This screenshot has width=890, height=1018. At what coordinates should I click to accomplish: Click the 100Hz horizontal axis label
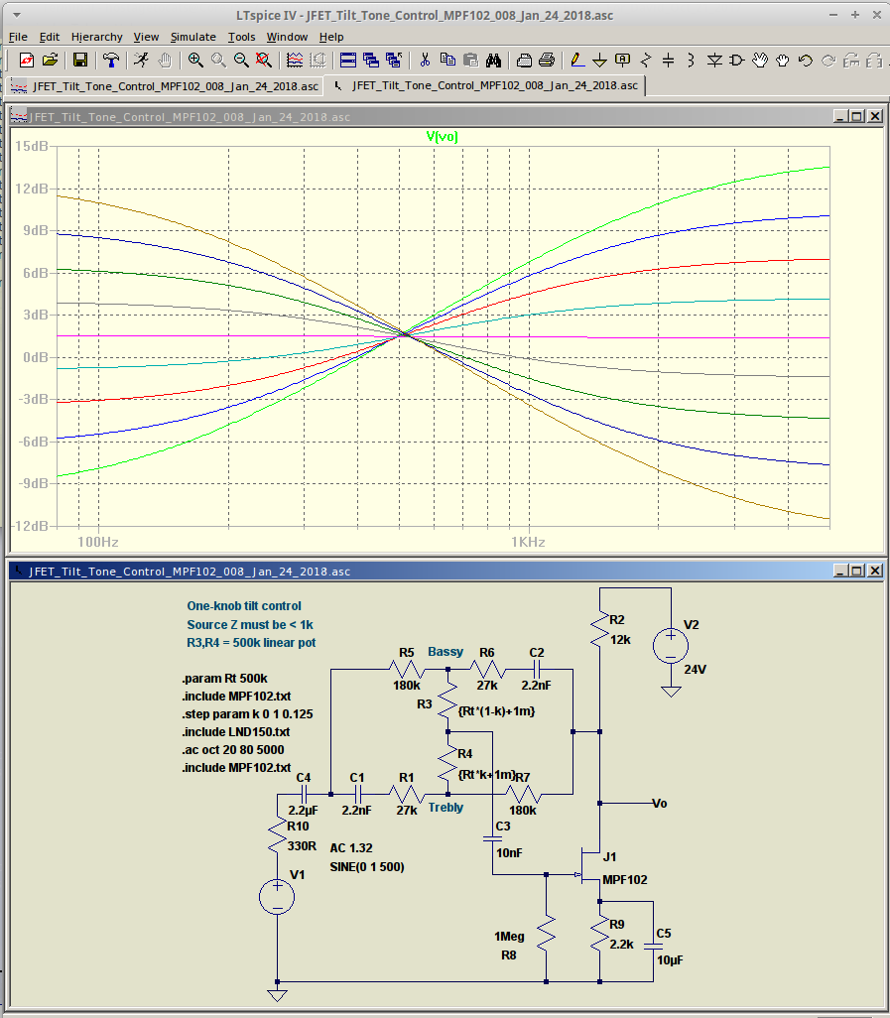98,542
